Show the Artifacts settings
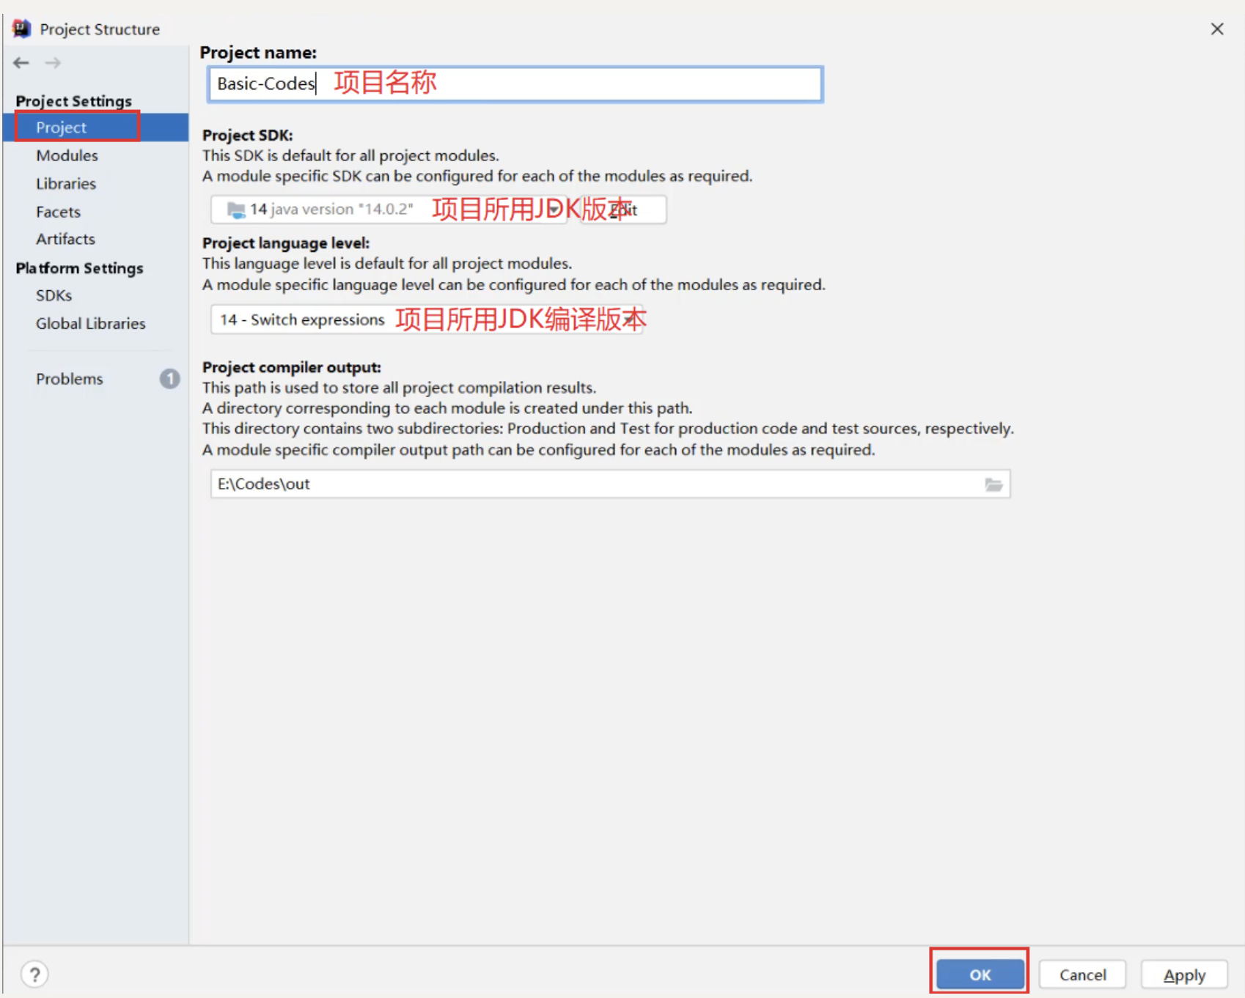This screenshot has height=998, width=1245. (x=65, y=240)
